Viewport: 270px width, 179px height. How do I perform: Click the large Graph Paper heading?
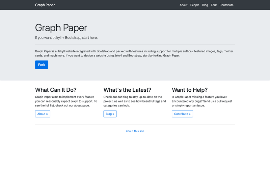61,28
